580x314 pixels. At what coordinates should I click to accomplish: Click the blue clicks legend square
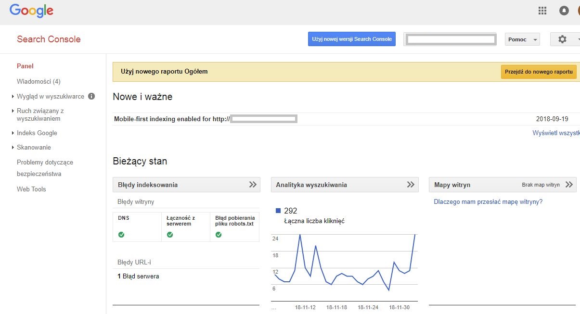tap(278, 211)
